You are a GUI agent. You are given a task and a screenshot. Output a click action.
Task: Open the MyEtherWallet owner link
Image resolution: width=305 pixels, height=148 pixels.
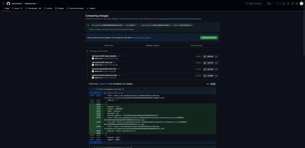coord(17,4)
